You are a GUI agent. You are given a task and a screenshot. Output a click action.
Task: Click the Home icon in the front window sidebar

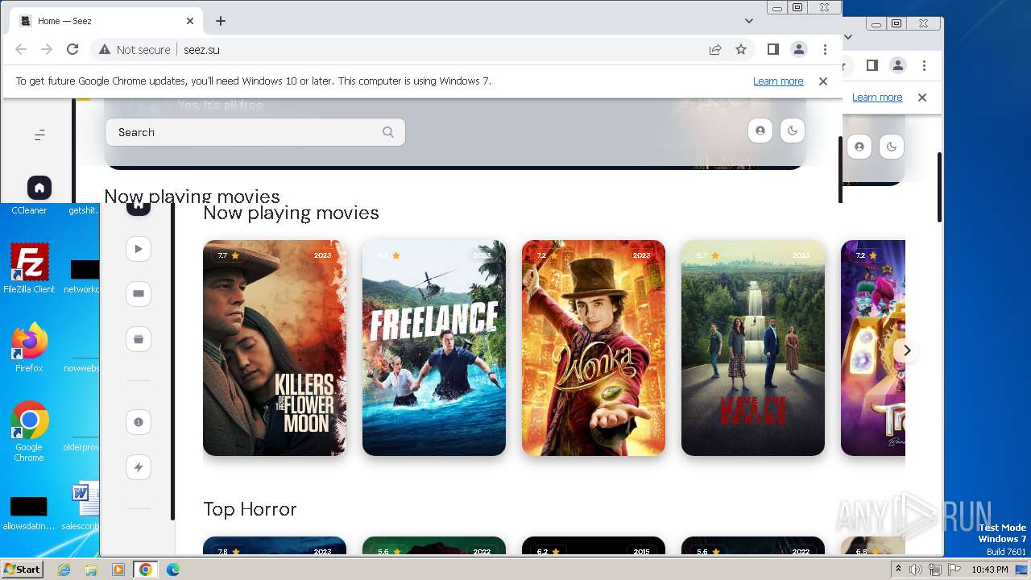pos(39,188)
